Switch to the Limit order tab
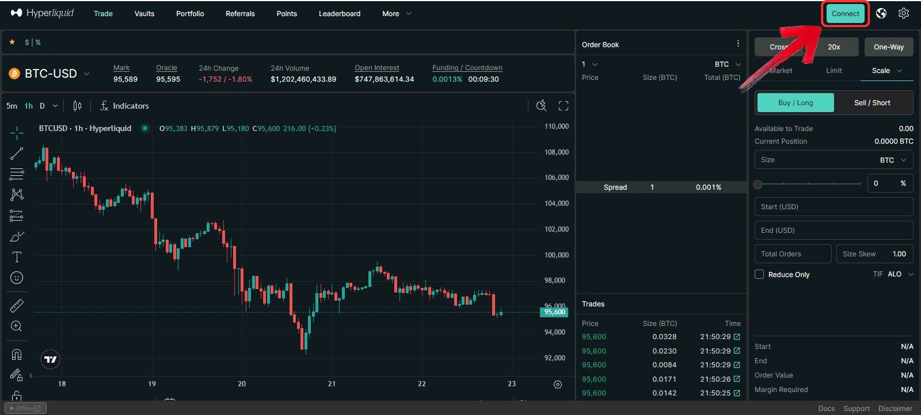This screenshot has width=921, height=415. pyautogui.click(x=834, y=70)
